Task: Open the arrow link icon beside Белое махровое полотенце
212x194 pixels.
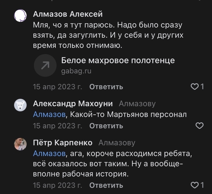Action: click(x=45, y=66)
